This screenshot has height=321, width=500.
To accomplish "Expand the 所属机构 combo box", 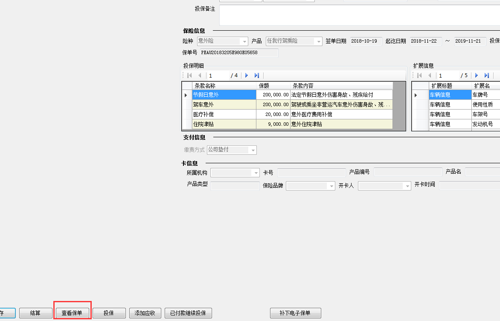I will click(256, 173).
